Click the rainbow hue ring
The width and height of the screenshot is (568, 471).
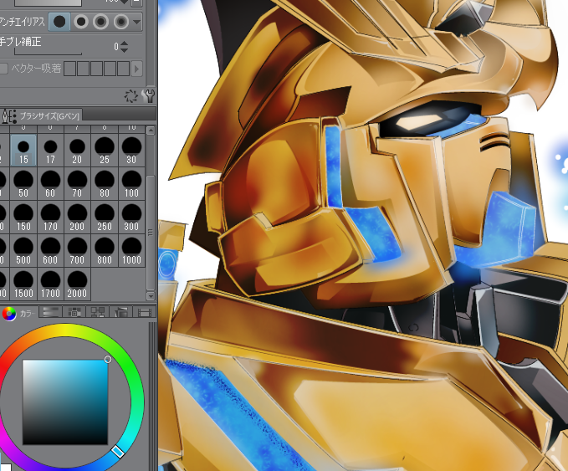click(x=65, y=330)
